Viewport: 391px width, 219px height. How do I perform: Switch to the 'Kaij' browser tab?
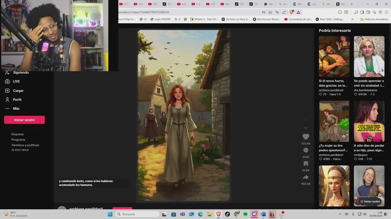tap(341, 4)
